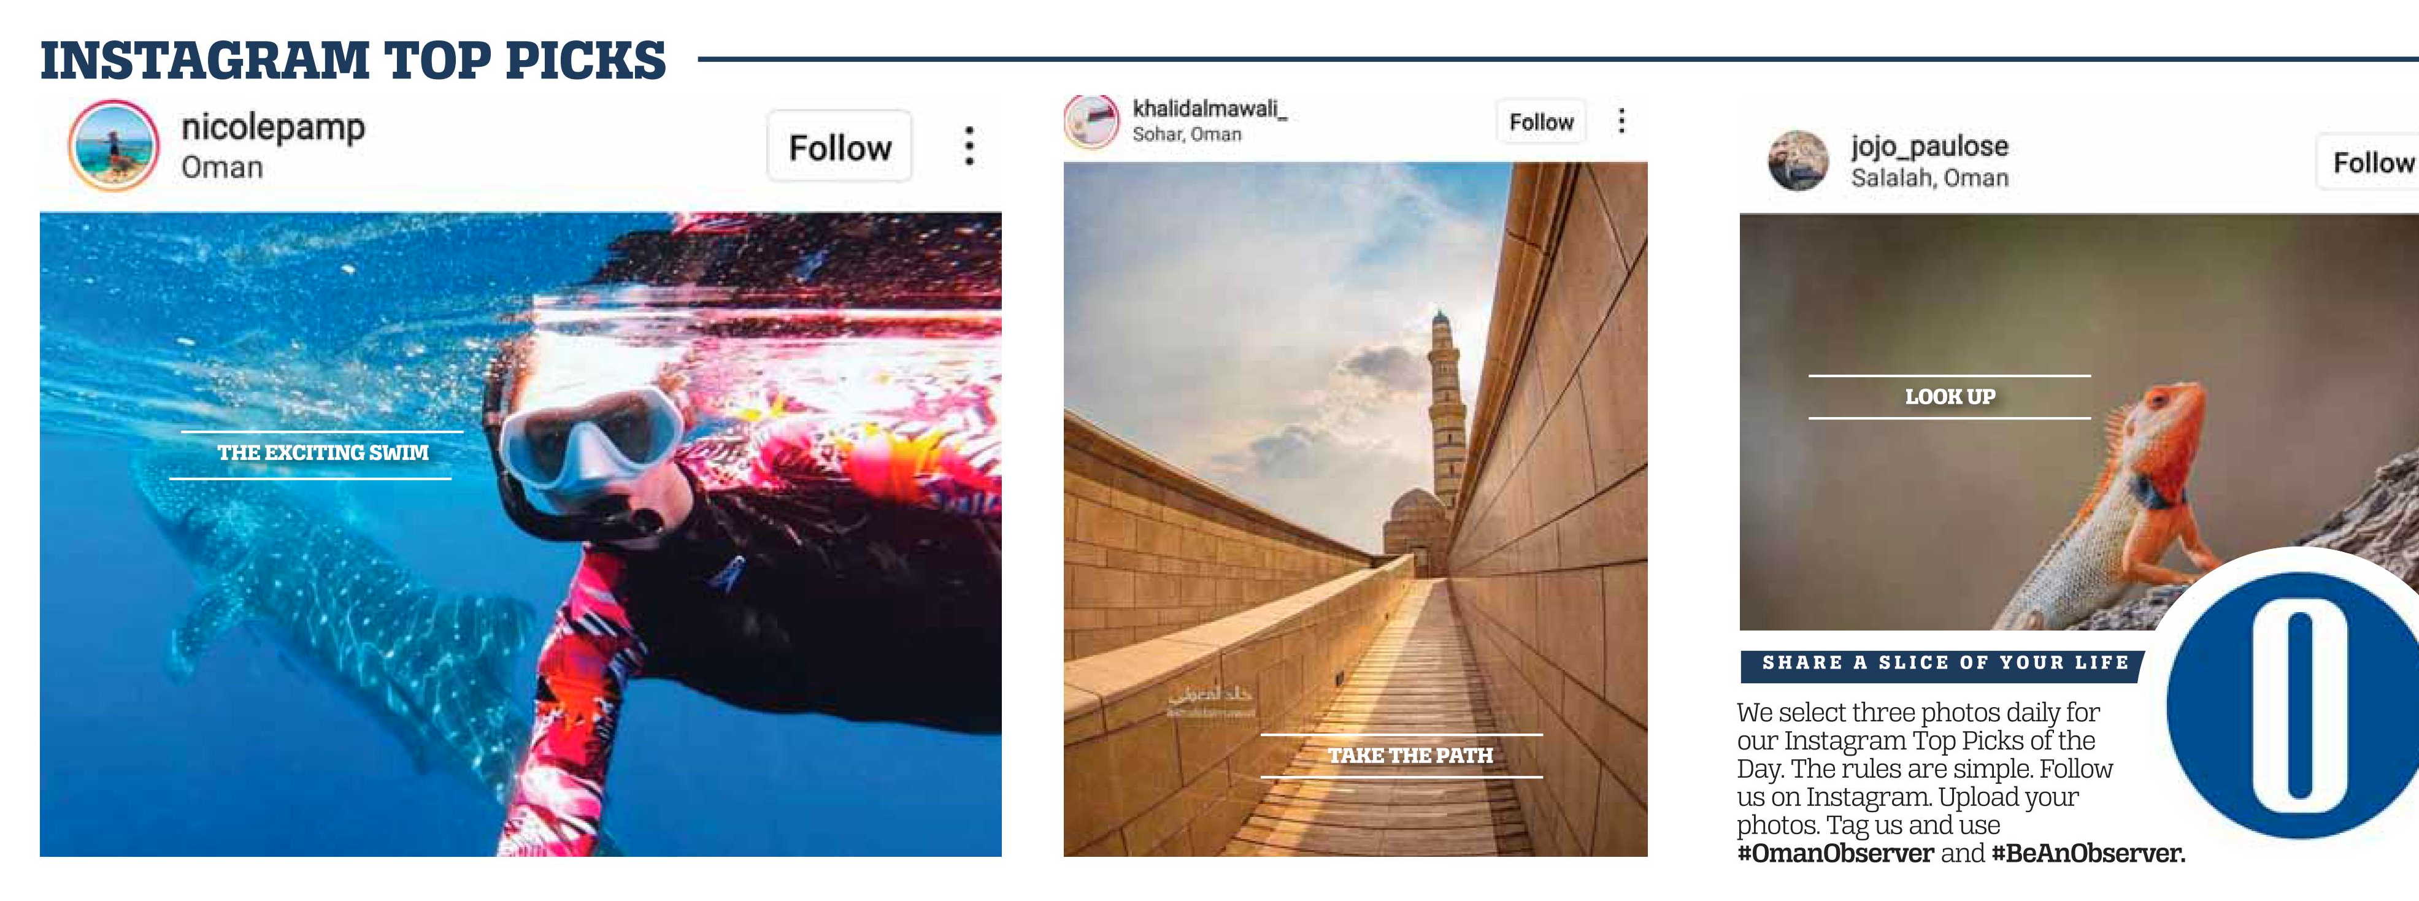Click the #OmanObserver hashtag
Screen dimensions: 2419x901
coord(1835,853)
